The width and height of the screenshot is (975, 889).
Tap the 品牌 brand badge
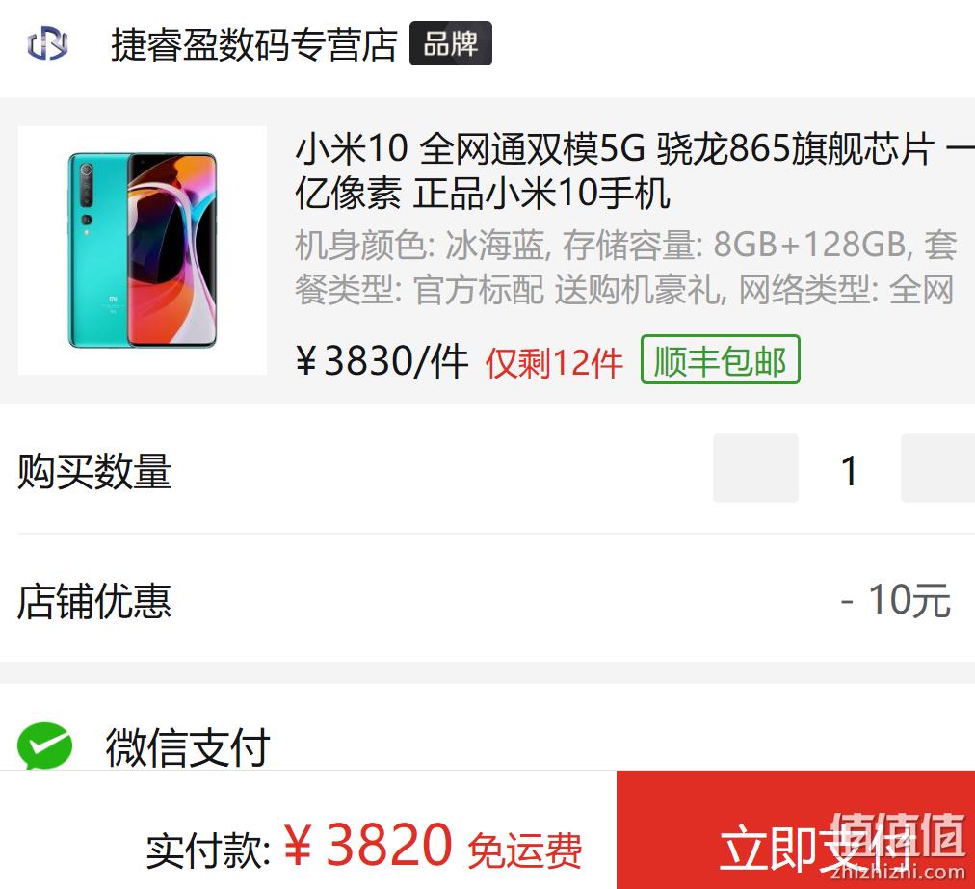click(x=451, y=43)
